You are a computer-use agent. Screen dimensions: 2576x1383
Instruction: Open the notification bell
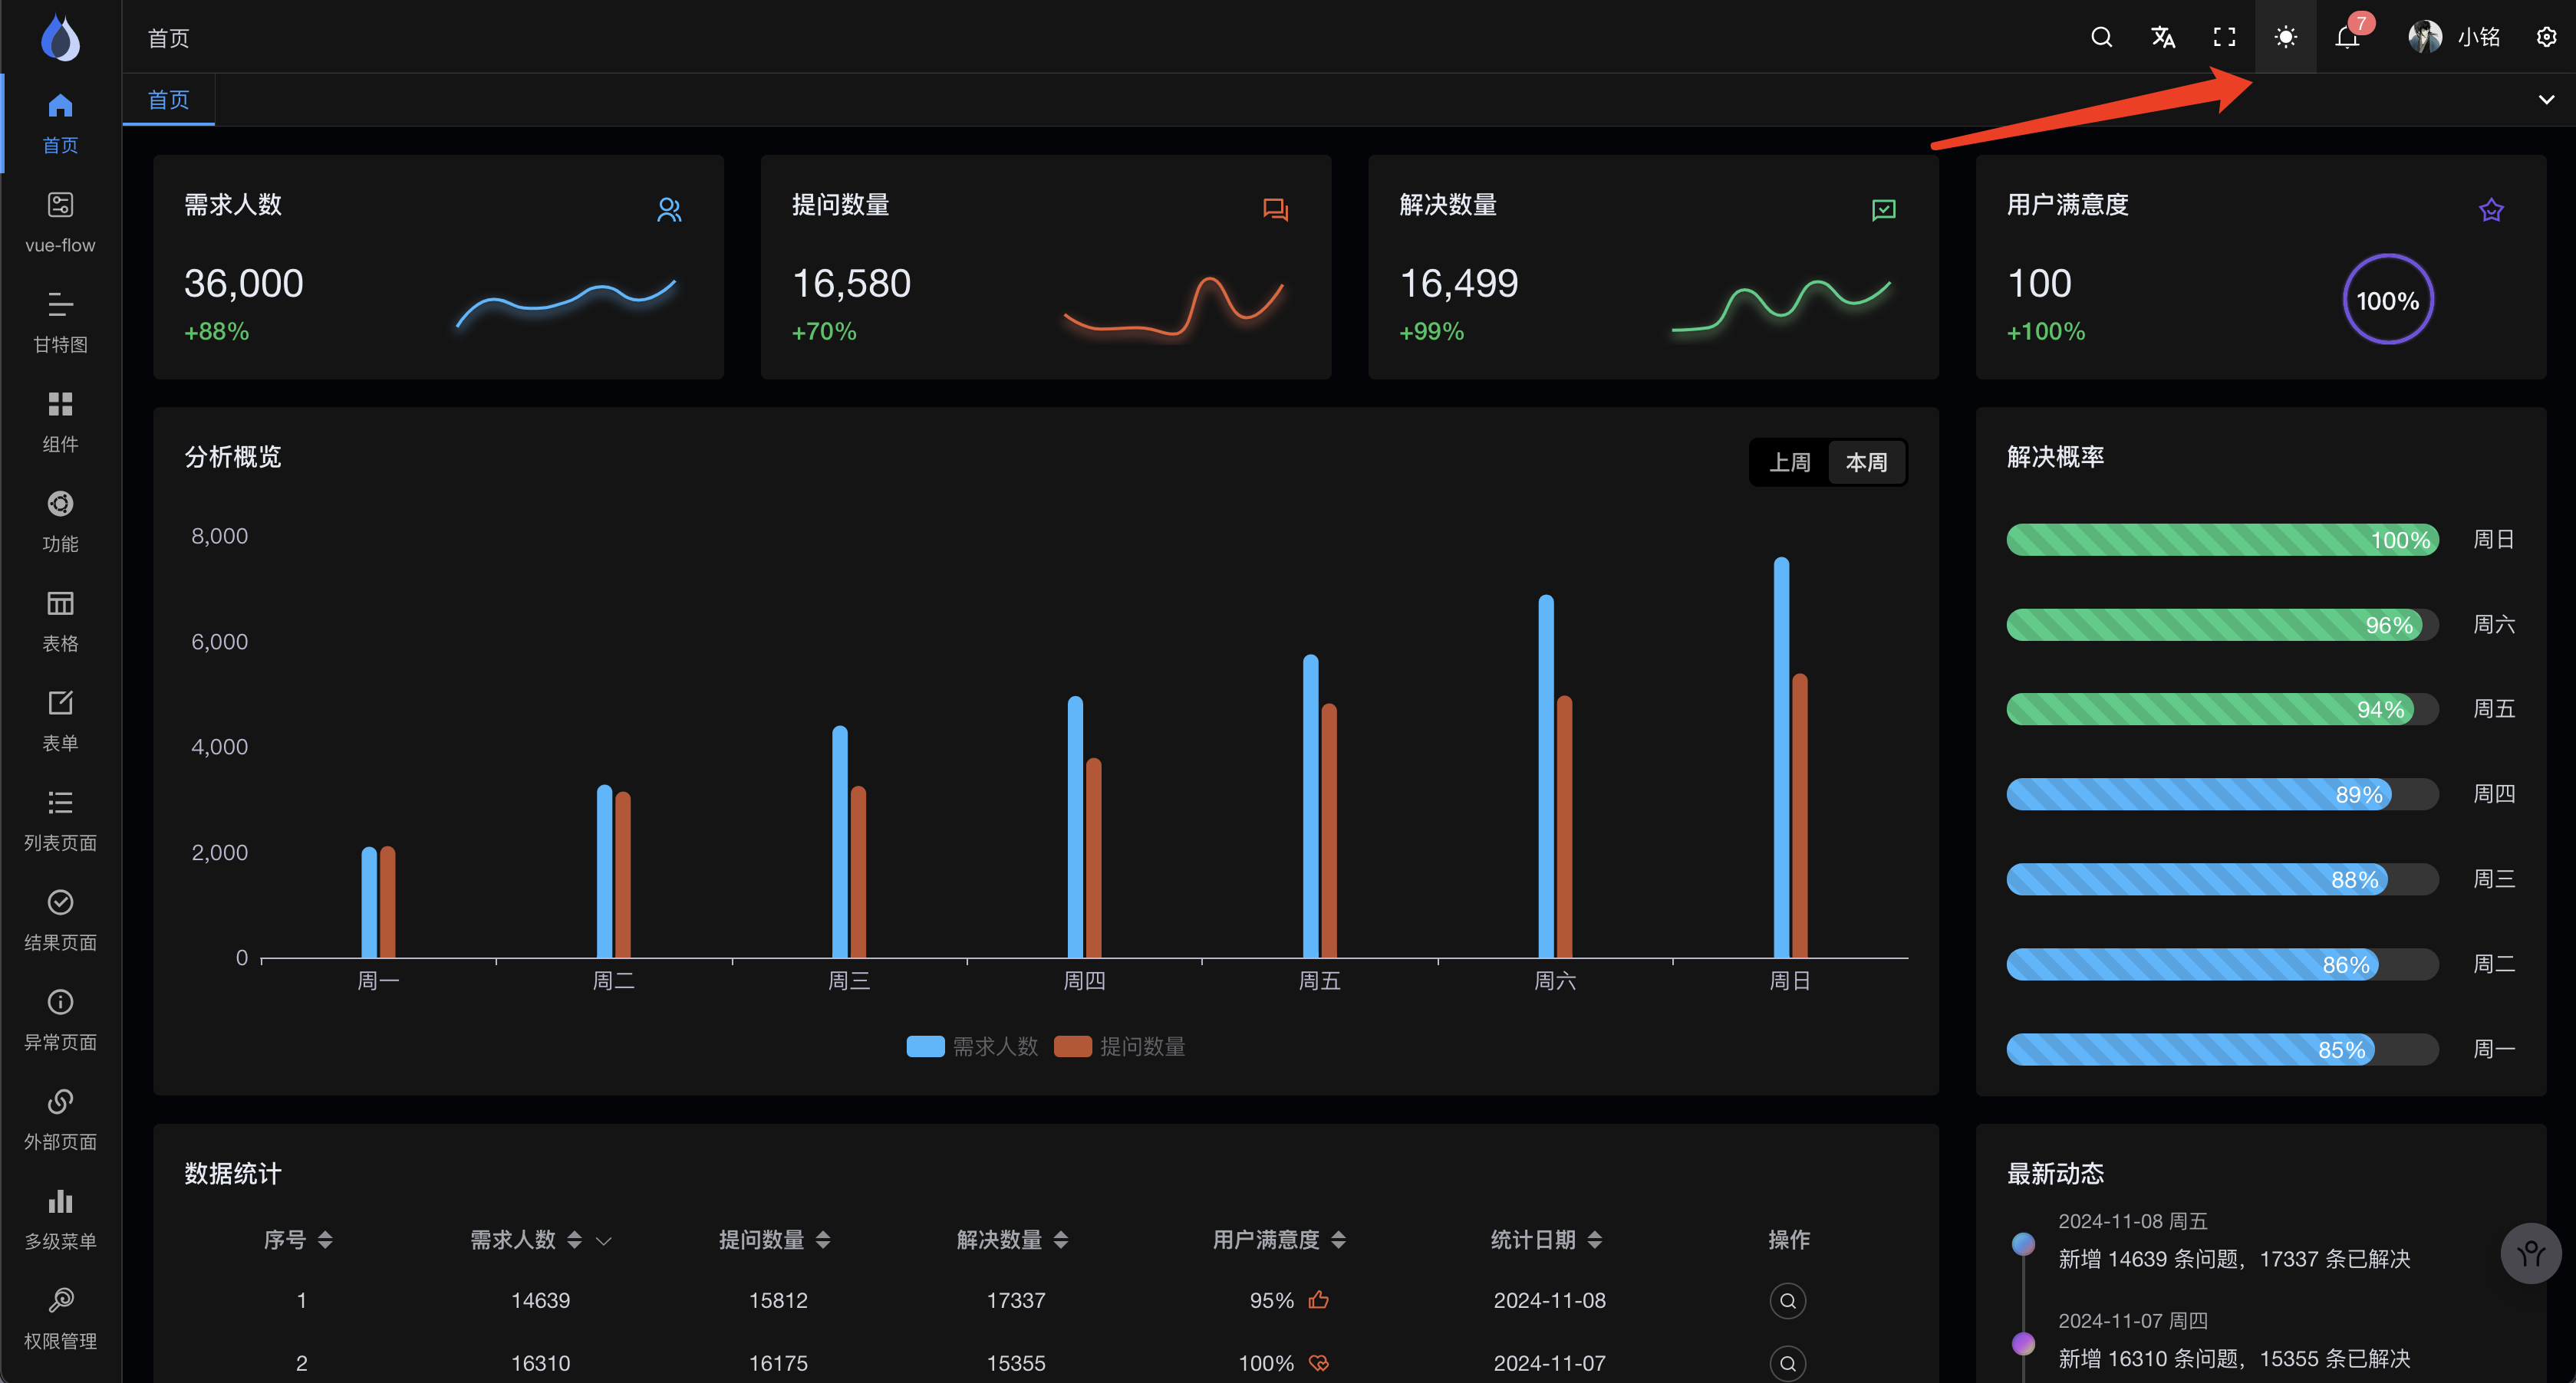[2347, 38]
